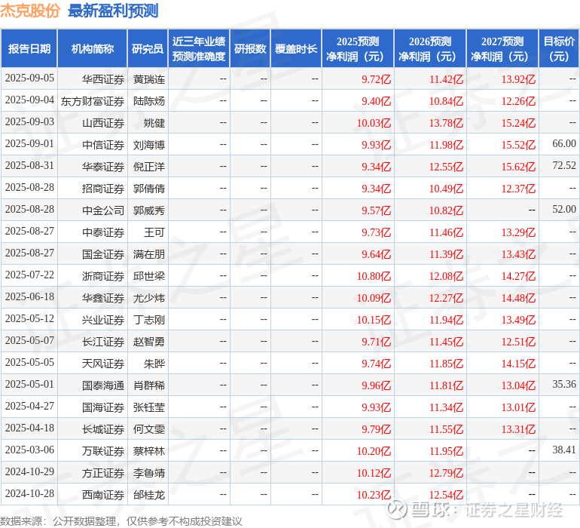580x528 pixels.
Task: Click the 12.79亿 profit value
Action: (x=446, y=473)
